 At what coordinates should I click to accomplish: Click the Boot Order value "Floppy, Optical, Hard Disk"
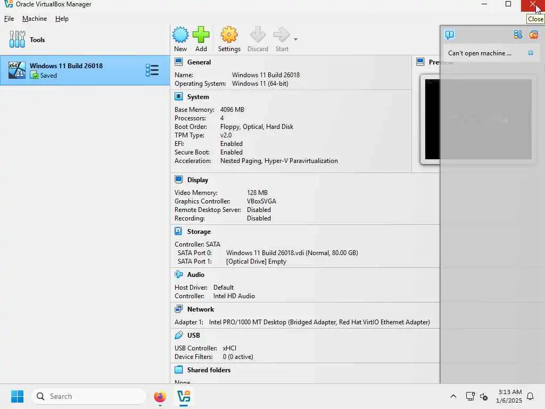pos(257,127)
